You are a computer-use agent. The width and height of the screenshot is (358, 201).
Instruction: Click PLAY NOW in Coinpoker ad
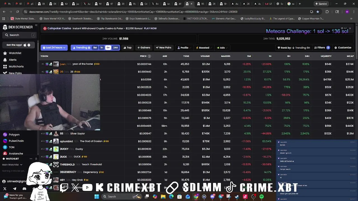(x=150, y=28)
